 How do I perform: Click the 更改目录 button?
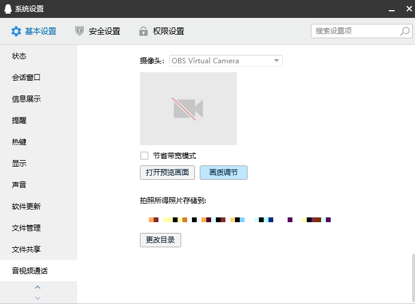coord(160,240)
